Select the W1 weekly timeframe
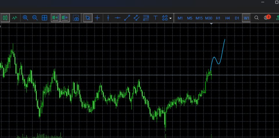279x138 pixels. click(246, 18)
